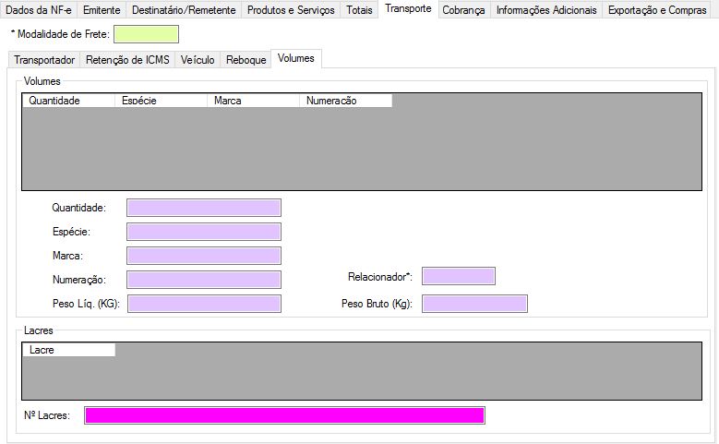719x444 pixels.
Task: Go to Produtos e Serviços tab
Action: [x=291, y=9]
